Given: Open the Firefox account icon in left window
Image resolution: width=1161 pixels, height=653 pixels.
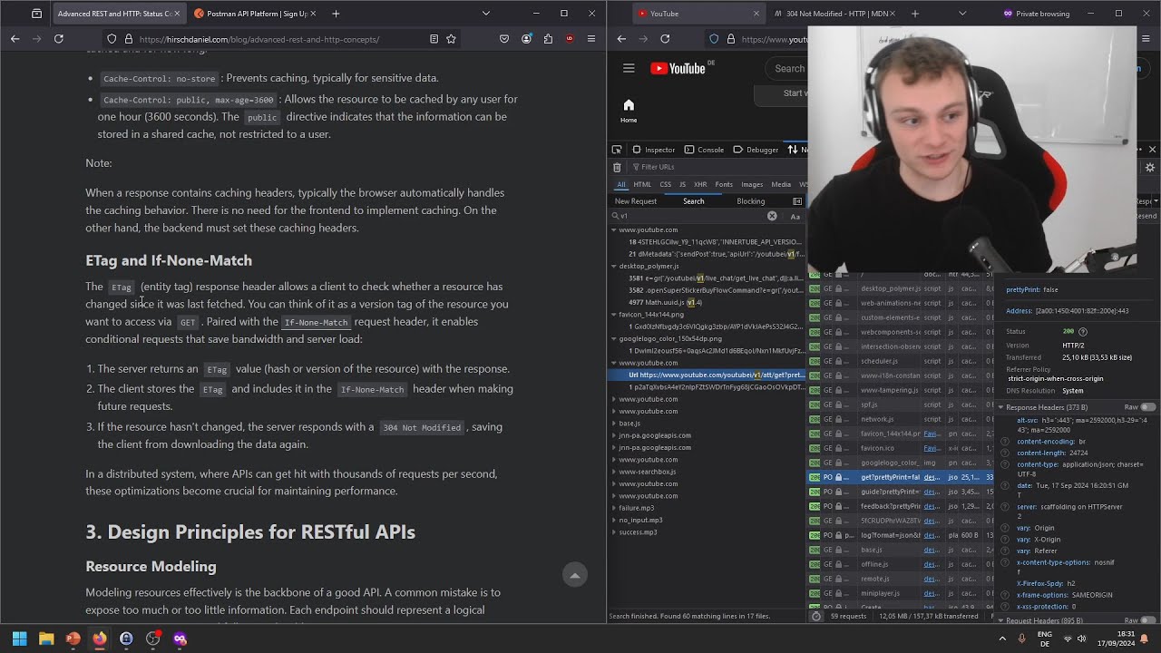Looking at the screenshot, I should (x=526, y=39).
